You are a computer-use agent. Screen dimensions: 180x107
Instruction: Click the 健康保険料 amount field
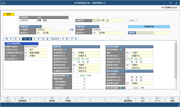tap(79, 79)
